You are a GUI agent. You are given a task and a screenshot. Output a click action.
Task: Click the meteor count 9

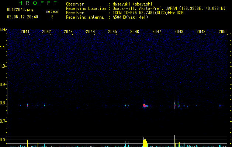pyautogui.click(x=52, y=17)
